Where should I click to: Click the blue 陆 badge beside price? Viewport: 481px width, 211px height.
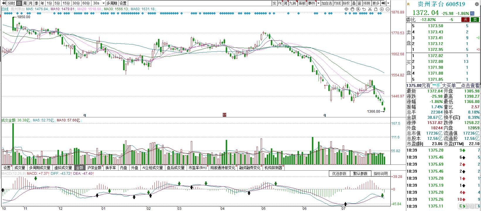(x=472, y=13)
